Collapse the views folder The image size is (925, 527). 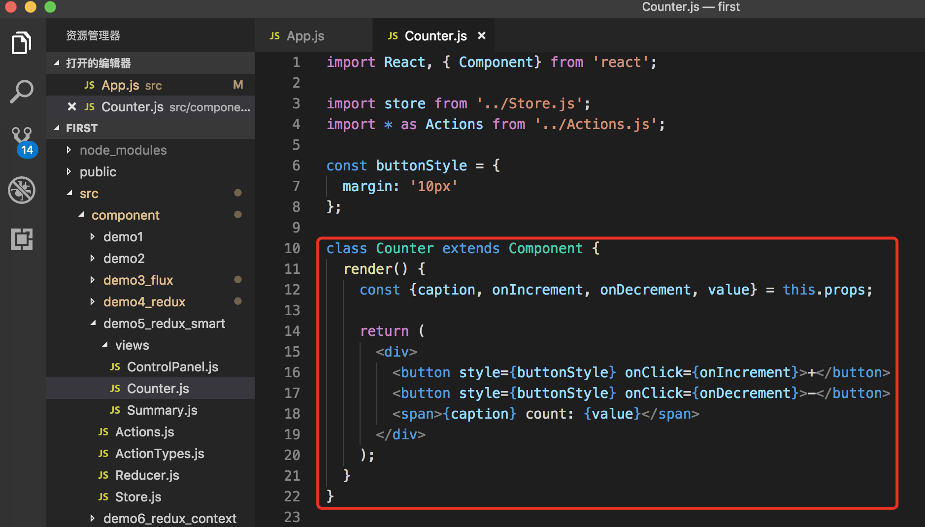[104, 345]
